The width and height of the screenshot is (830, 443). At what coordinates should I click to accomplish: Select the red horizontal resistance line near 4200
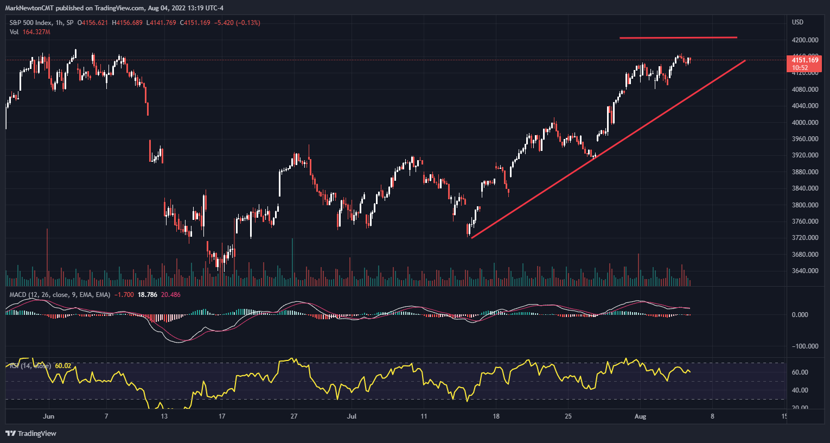coord(678,38)
